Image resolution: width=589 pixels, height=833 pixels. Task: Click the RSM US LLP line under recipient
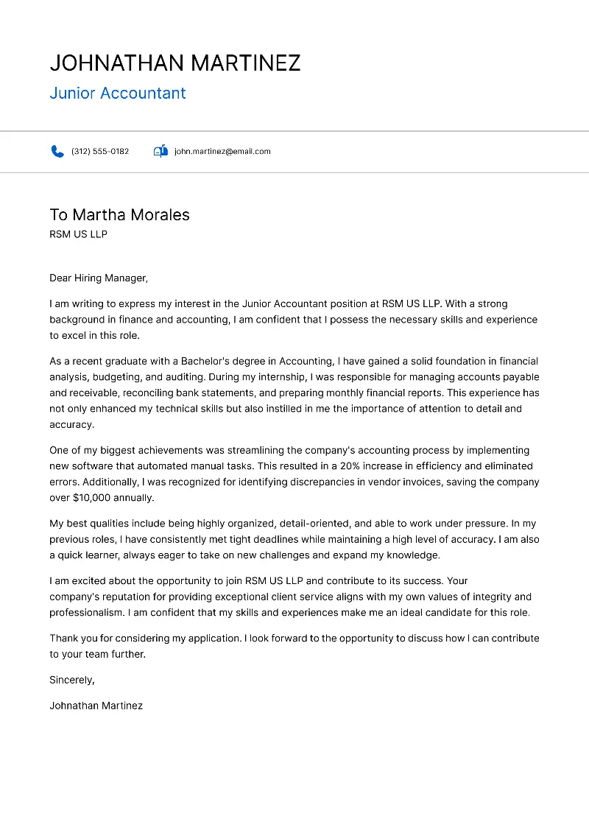pos(78,234)
